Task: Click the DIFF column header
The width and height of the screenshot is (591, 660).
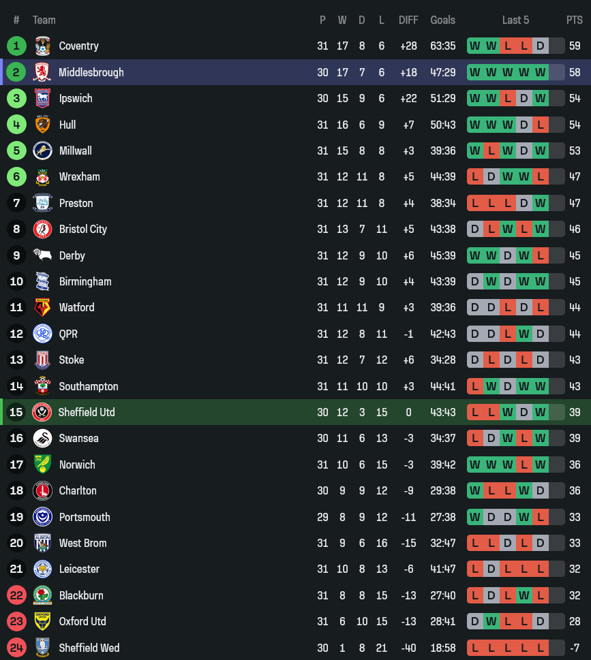Action: (408, 20)
